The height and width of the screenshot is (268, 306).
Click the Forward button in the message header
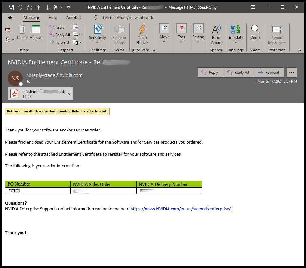[x=269, y=73]
